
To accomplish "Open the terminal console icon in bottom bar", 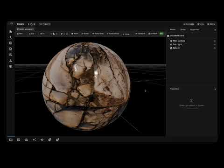I will pos(19,140).
